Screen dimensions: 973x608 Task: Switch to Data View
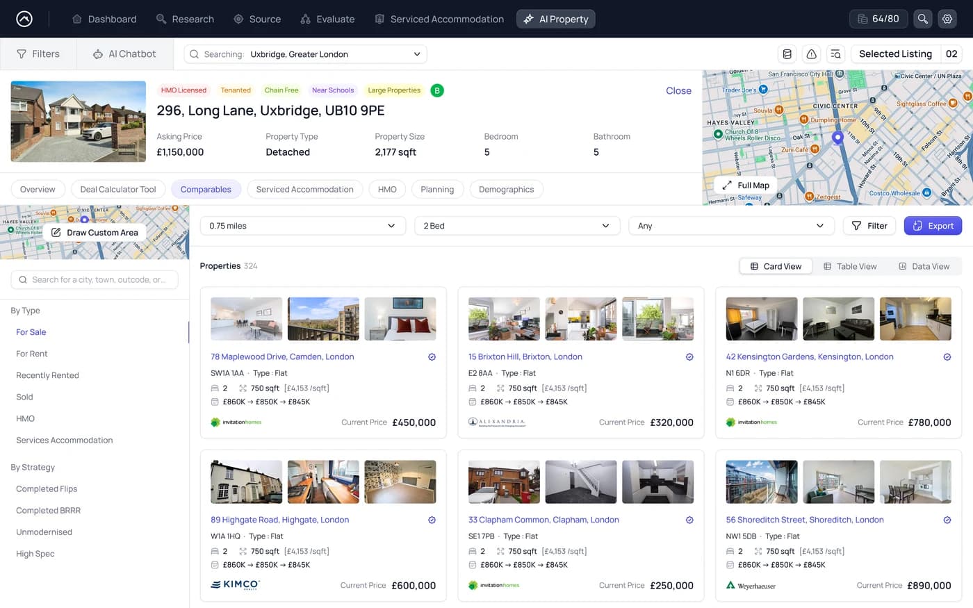(924, 266)
